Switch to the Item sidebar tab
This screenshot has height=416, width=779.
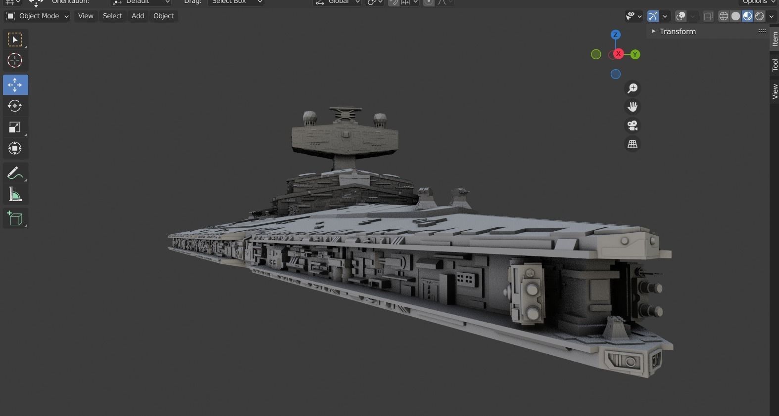click(x=775, y=38)
